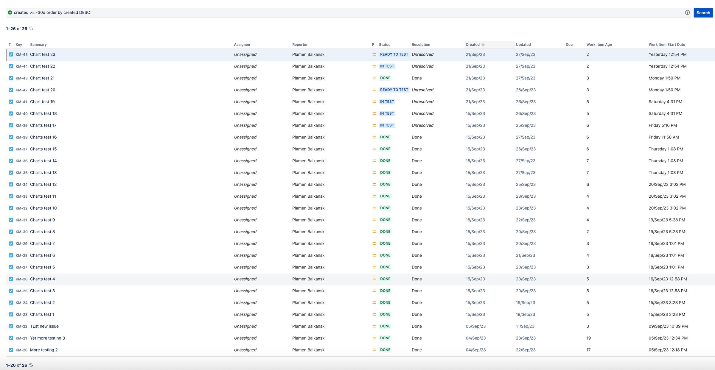
Task: Uncheck the checkbox for TEst new issue
Action: [x=11, y=326]
